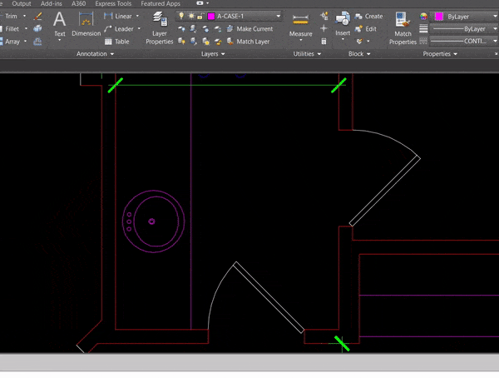Open the Linear dimension dropdown arrow
The width and height of the screenshot is (499, 378).
137,16
